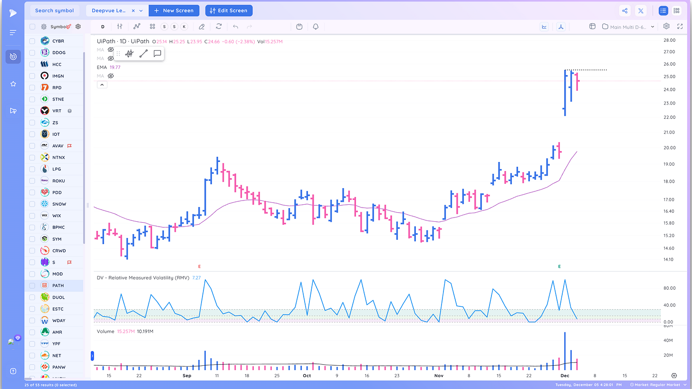692x389 pixels.
Task: Click the chart panel layout icon
Action: (592, 27)
